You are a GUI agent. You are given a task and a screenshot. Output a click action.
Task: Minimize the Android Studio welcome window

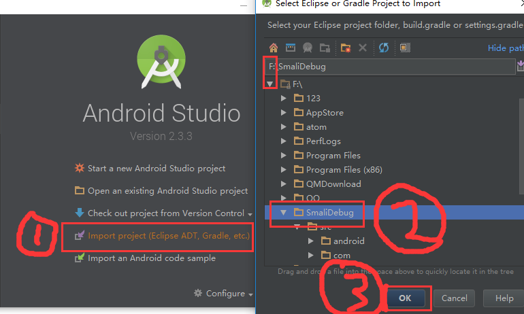pos(244,5)
